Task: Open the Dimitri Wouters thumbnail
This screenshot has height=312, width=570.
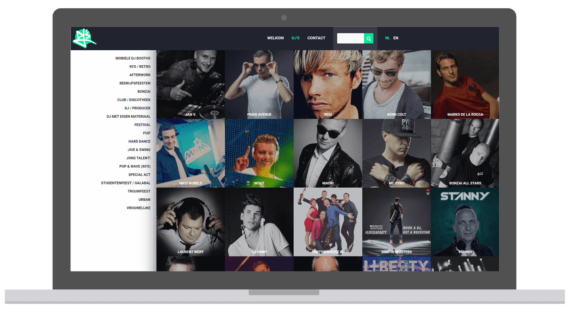Action: pos(397,222)
